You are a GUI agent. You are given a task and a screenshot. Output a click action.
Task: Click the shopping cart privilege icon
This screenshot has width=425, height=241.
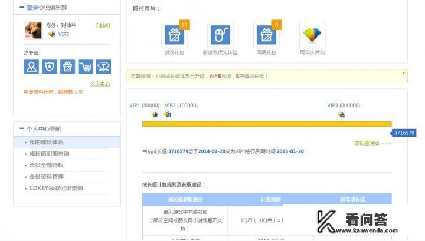(x=86, y=67)
